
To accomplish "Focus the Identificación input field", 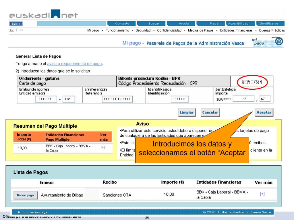I will [180, 99].
